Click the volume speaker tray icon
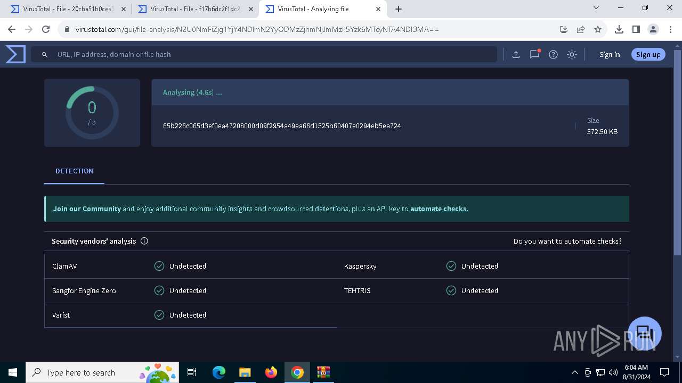Image resolution: width=682 pixels, height=383 pixels. pyautogui.click(x=613, y=372)
